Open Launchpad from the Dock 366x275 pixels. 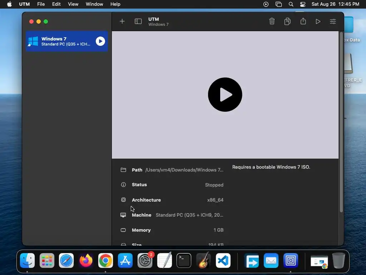(47, 261)
